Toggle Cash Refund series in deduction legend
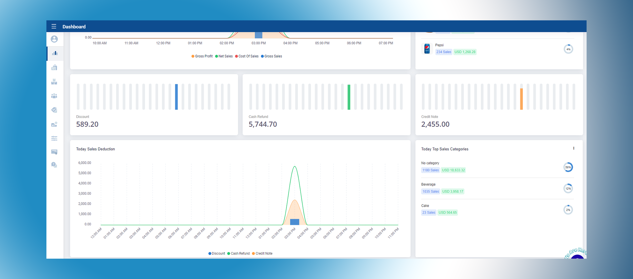This screenshot has height=279, width=633. (x=239, y=253)
